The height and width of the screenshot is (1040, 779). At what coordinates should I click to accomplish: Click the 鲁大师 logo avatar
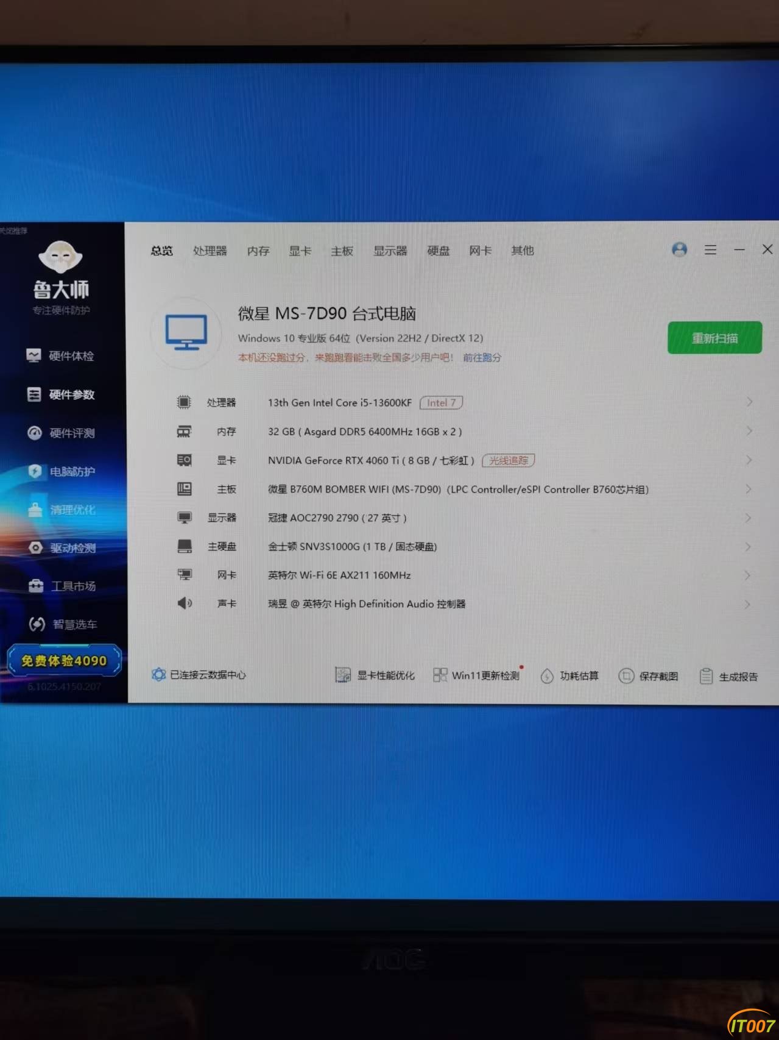click(60, 257)
